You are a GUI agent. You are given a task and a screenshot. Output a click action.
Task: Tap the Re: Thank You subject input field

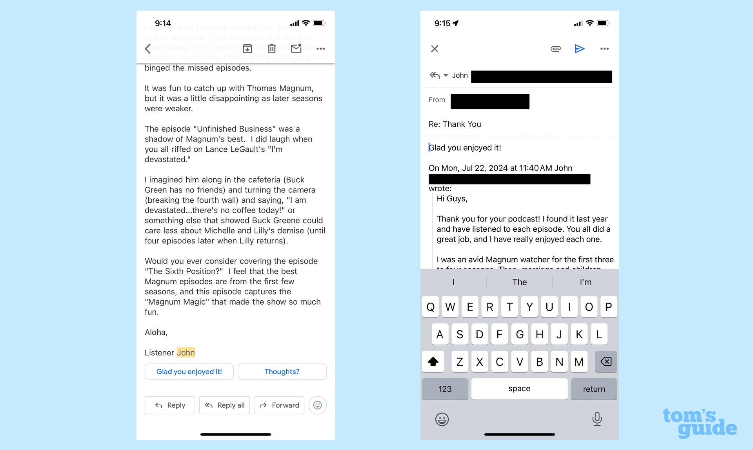point(519,124)
